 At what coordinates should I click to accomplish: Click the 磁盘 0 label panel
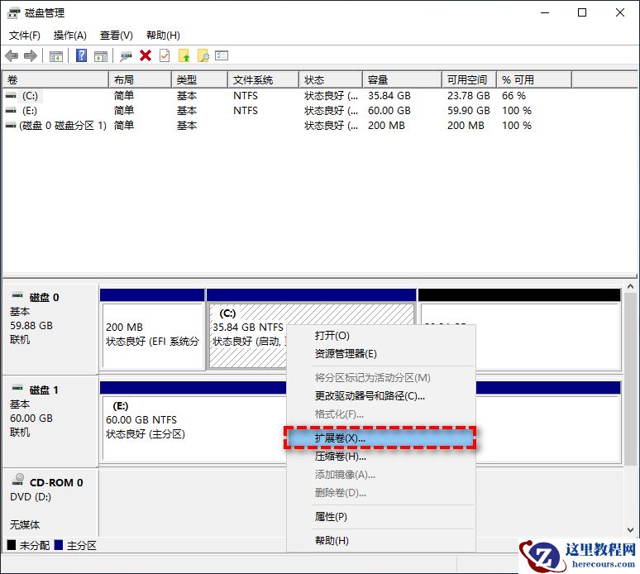(x=50, y=329)
